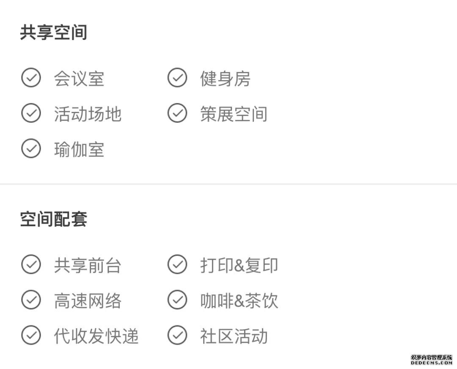Screen dimensions: 457x369
Task: Click the 共享空间 section heading
Action: (54, 33)
